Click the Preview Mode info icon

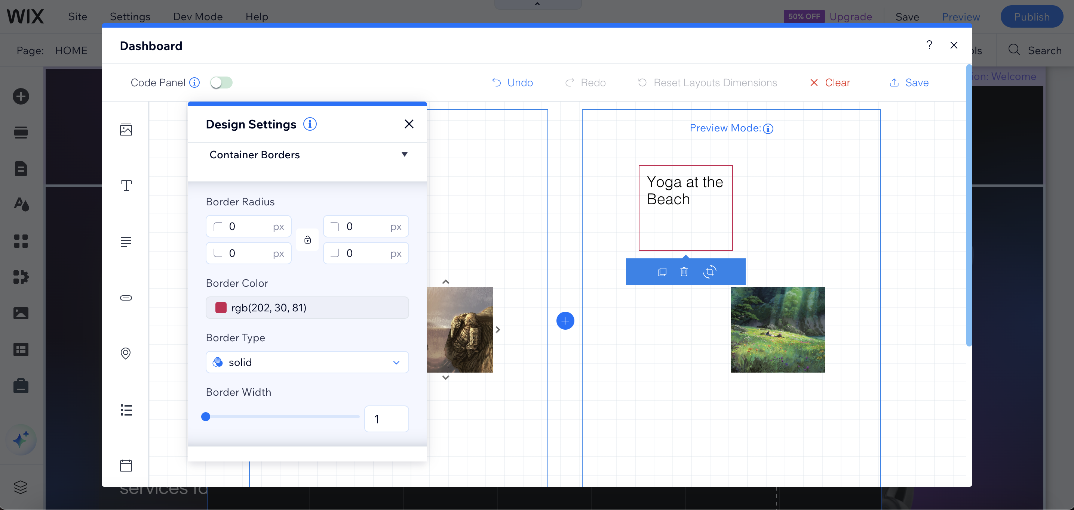(x=768, y=129)
